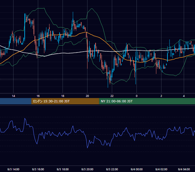
Task: Click the 14 hour label on price chart
Action: click(13, 96)
